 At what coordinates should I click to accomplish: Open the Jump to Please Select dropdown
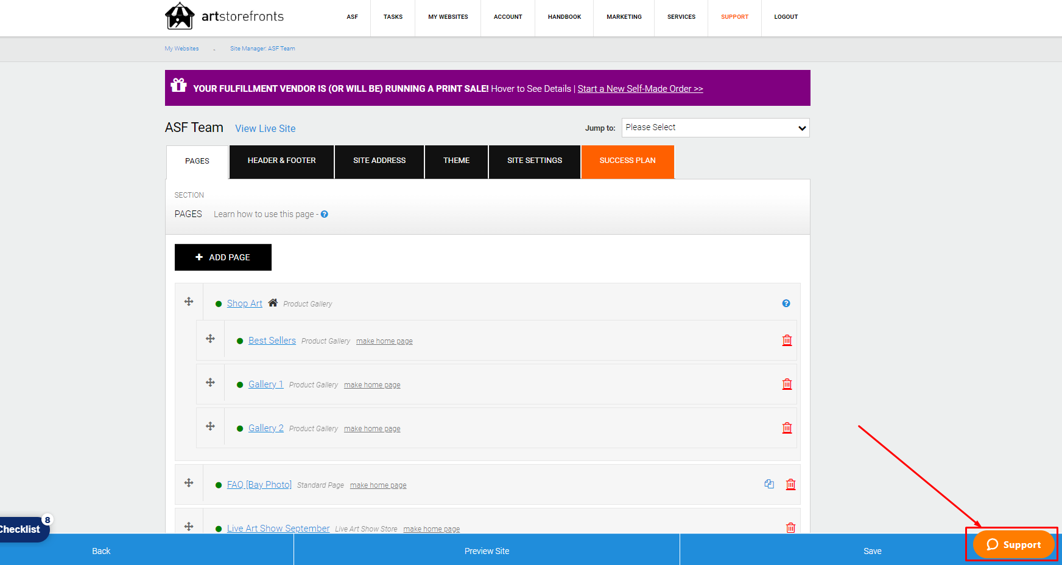tap(716, 128)
